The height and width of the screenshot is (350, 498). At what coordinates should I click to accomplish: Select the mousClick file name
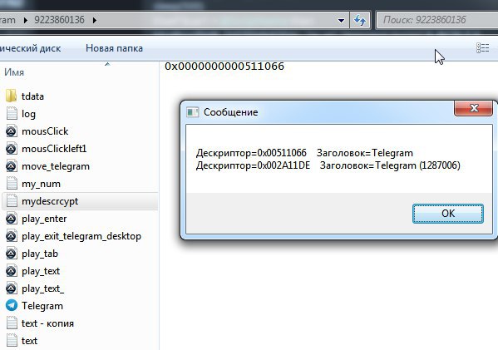point(45,131)
